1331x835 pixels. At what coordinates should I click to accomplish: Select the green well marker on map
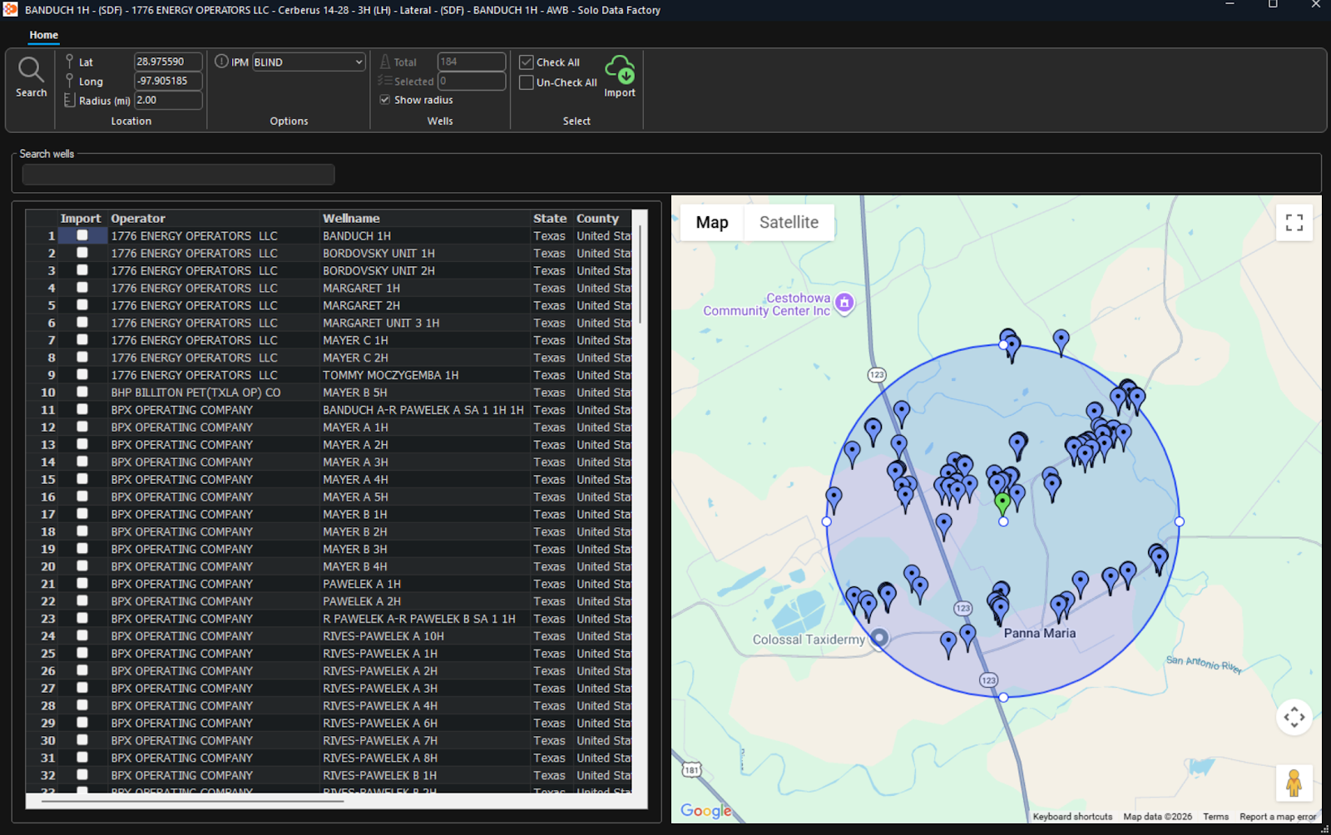1002,502
